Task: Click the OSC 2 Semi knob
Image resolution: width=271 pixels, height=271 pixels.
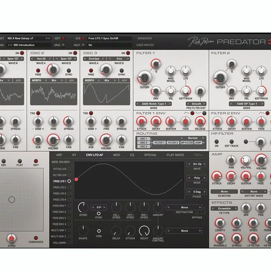Action: point(38,122)
